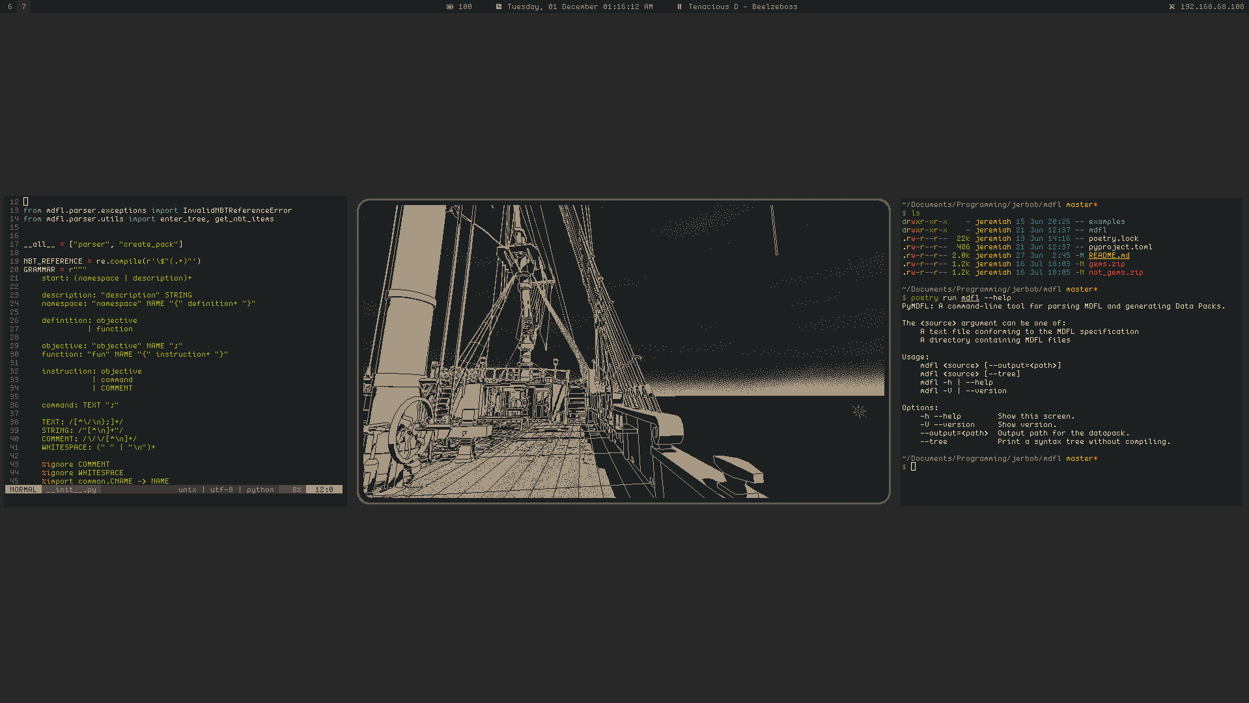Click 'master*' on the last terminal prompt line

[1082, 458]
